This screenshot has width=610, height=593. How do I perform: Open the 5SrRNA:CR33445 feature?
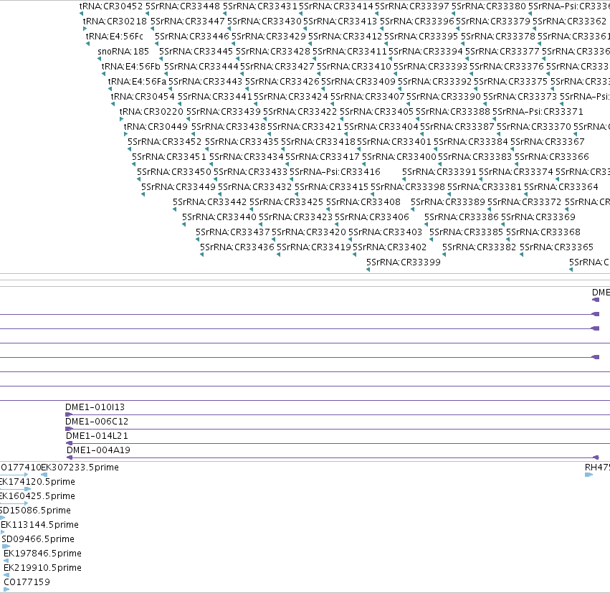(x=196, y=52)
